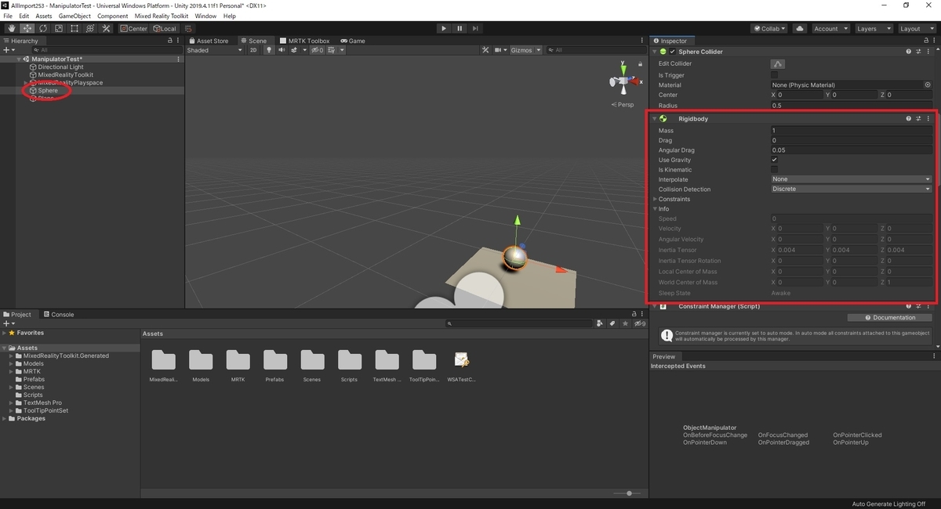Toggle Use Gravity checkbox
This screenshot has width=941, height=509.
775,160
